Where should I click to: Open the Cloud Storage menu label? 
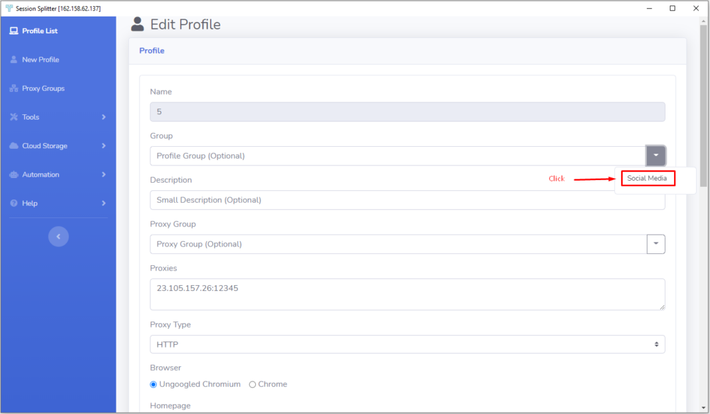(45, 145)
